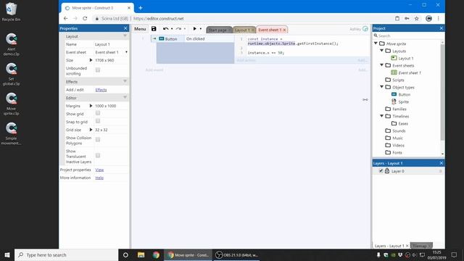Open the OBS window from the taskbar
464x261 pixels.
pyautogui.click(x=236, y=254)
